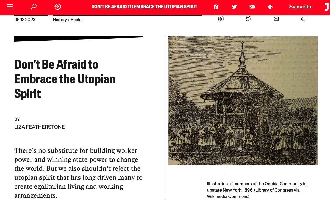The image size is (330, 218).
Task: Open the Books category link
Action: click(x=76, y=20)
